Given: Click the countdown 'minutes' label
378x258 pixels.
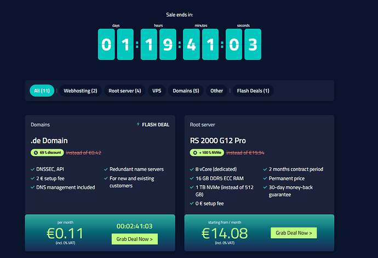Looking at the screenshot, I should pyautogui.click(x=201, y=25).
